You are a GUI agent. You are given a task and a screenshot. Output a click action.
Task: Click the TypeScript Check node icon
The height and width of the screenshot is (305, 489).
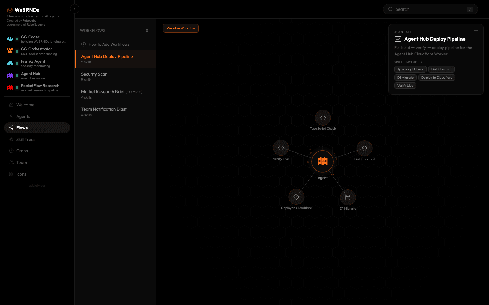pyautogui.click(x=323, y=118)
